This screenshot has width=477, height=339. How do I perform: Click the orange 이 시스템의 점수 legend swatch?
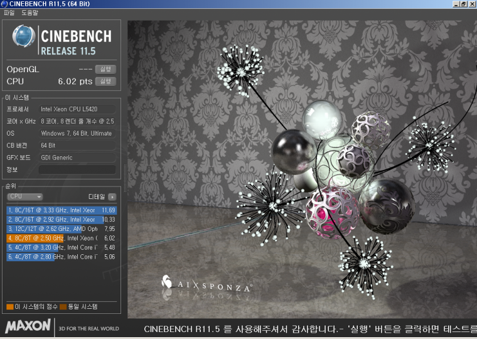[x=10, y=306]
